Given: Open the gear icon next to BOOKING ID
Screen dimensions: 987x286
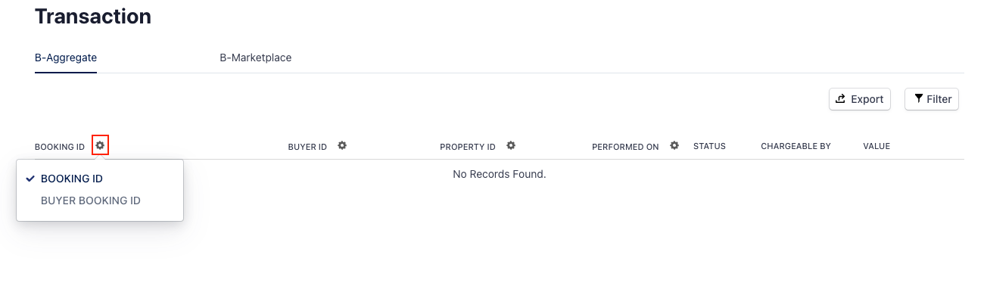Looking at the screenshot, I should pos(100,145).
